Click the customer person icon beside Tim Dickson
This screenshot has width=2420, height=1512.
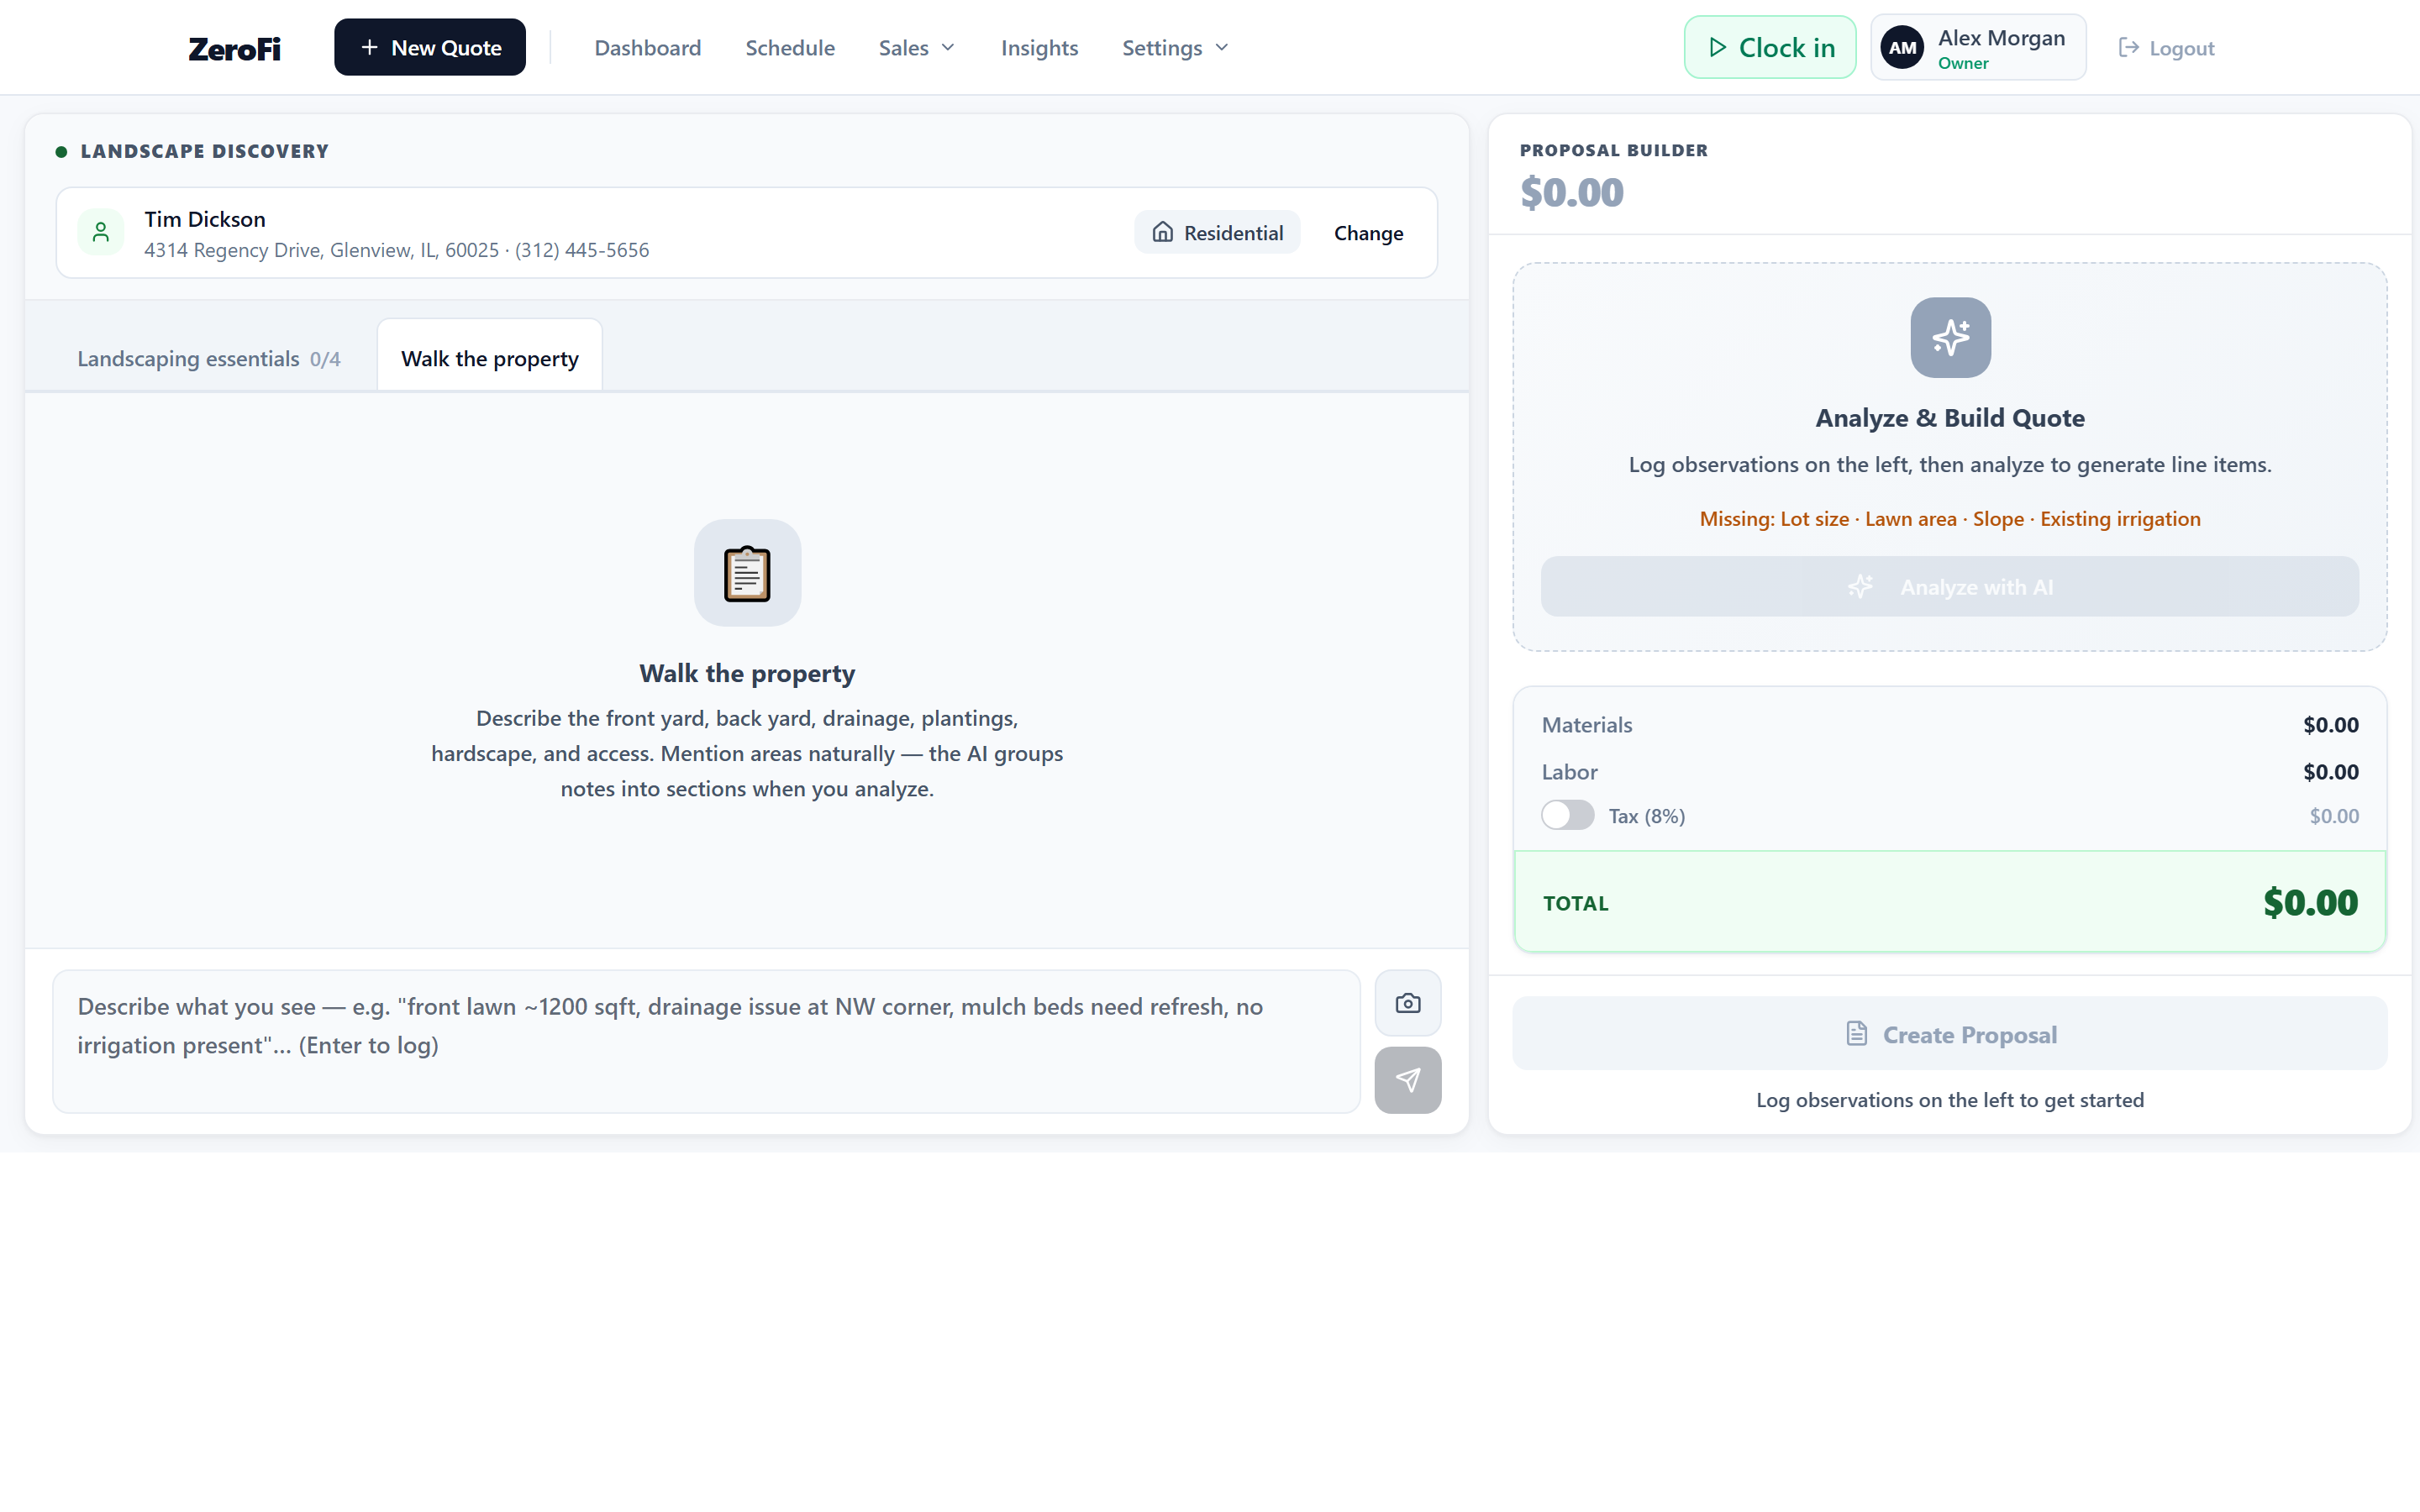(101, 232)
